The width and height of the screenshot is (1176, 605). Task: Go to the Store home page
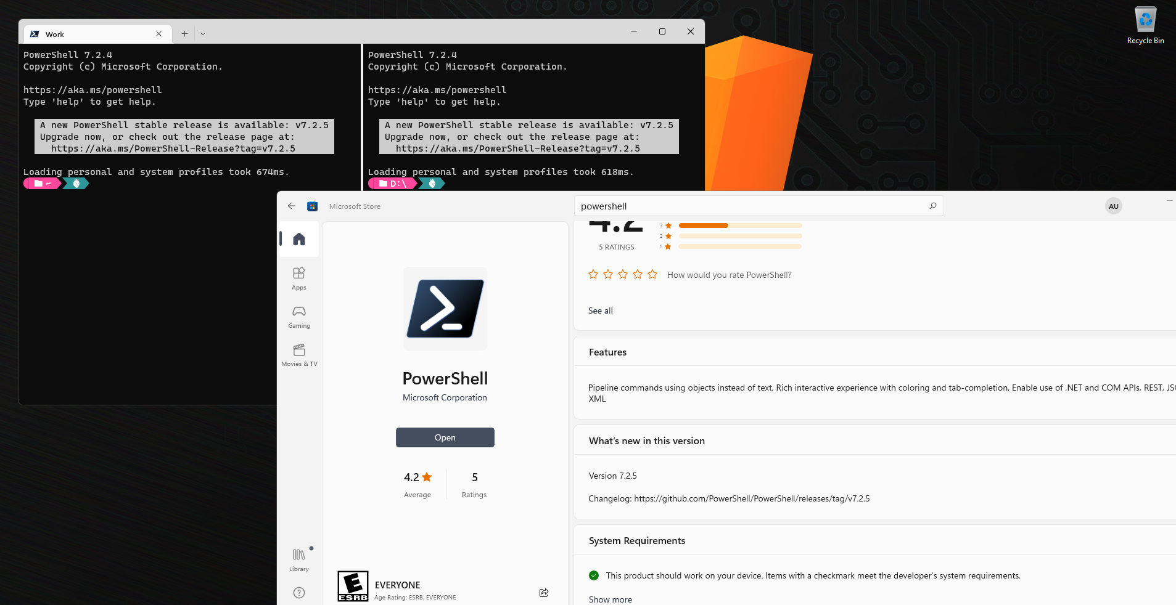[298, 239]
